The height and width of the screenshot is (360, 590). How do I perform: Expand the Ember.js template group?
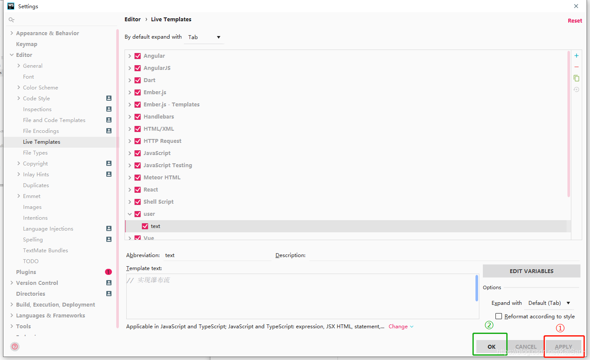130,92
